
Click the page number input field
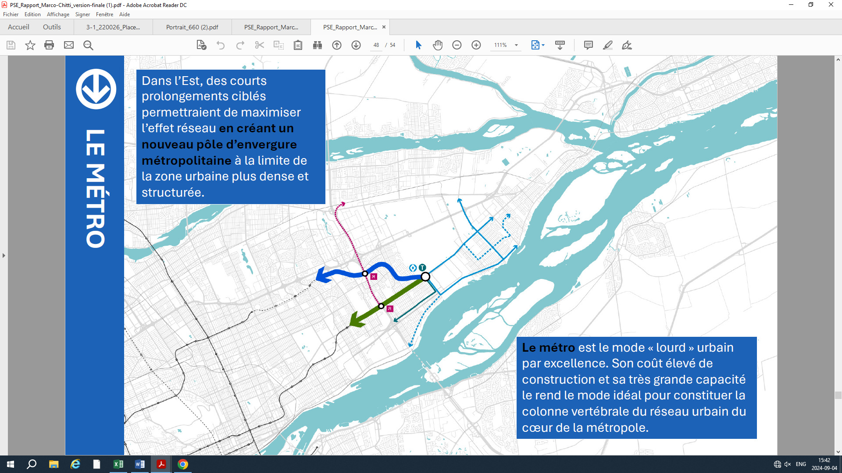click(x=376, y=45)
